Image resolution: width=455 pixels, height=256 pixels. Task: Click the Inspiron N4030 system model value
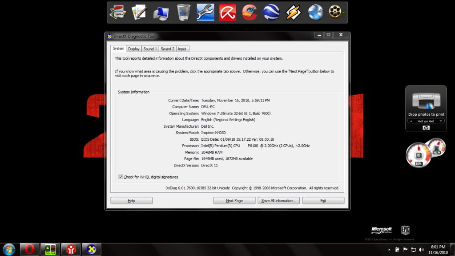pyautogui.click(x=213, y=133)
